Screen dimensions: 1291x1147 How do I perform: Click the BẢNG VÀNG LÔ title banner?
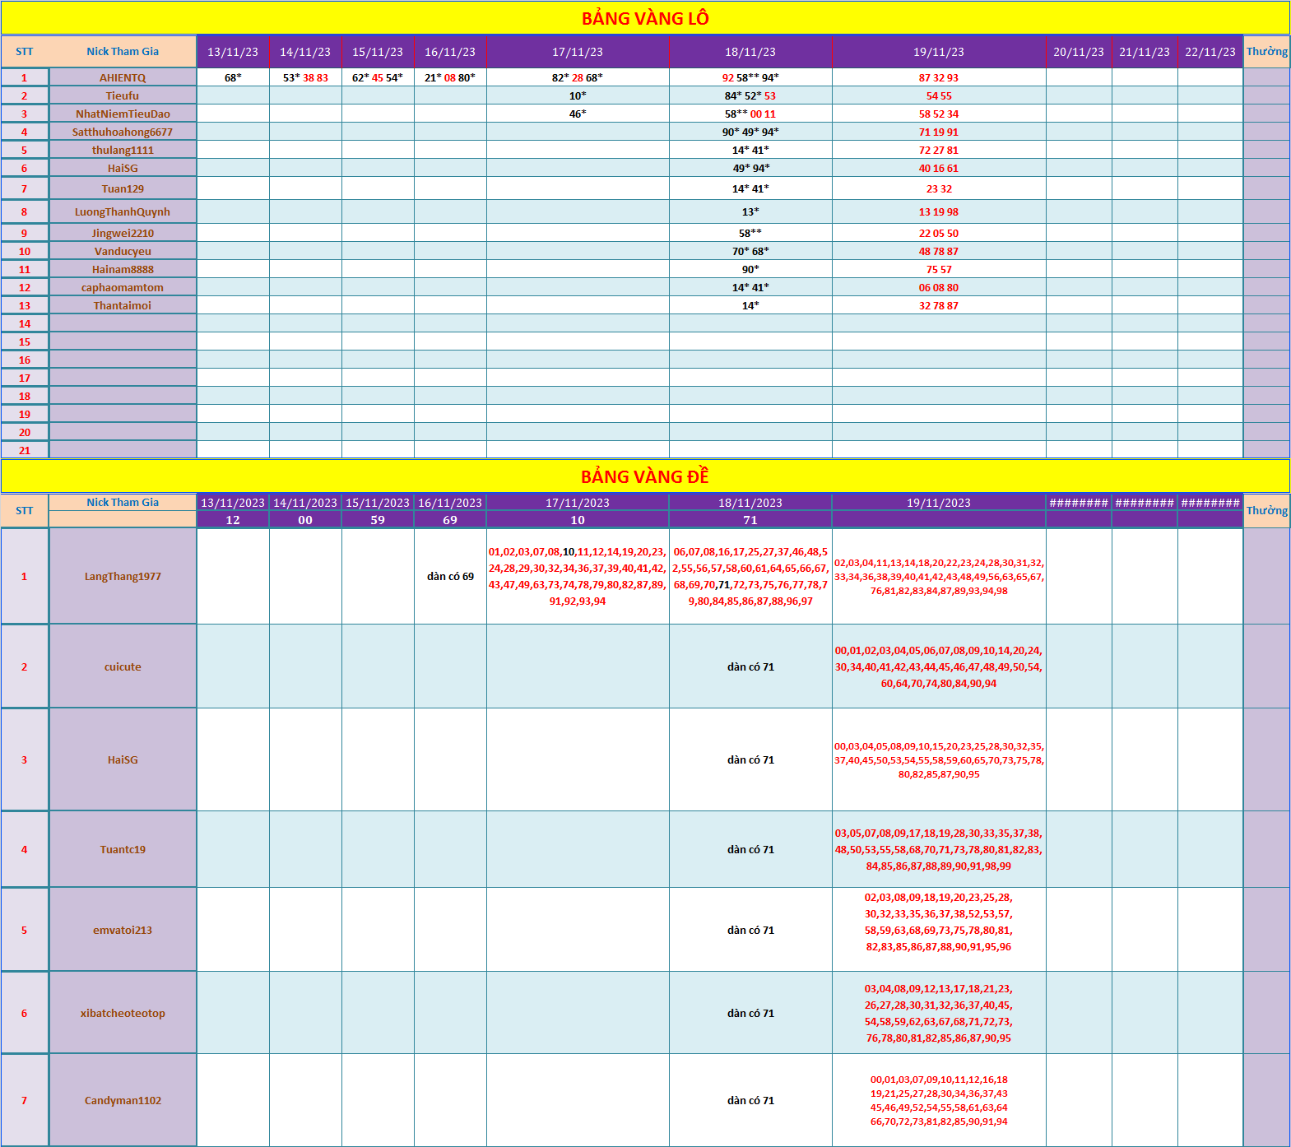(645, 18)
